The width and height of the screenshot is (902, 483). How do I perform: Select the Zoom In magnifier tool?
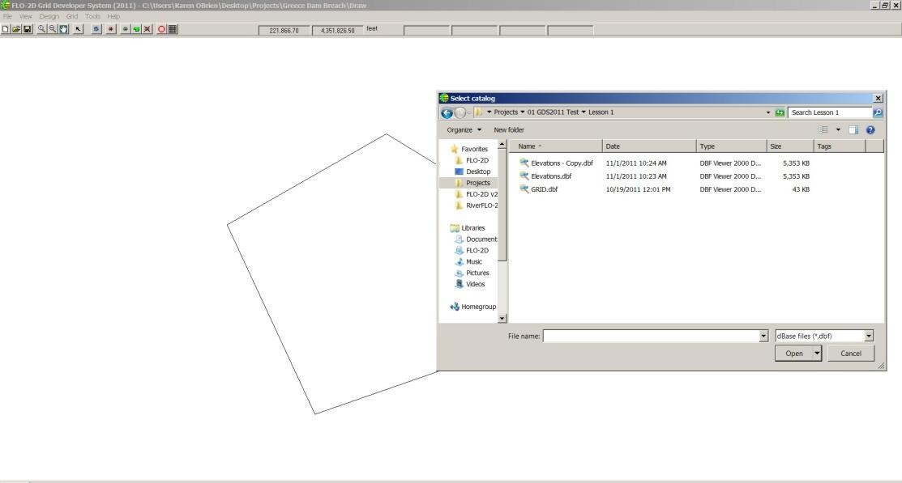coord(41,30)
